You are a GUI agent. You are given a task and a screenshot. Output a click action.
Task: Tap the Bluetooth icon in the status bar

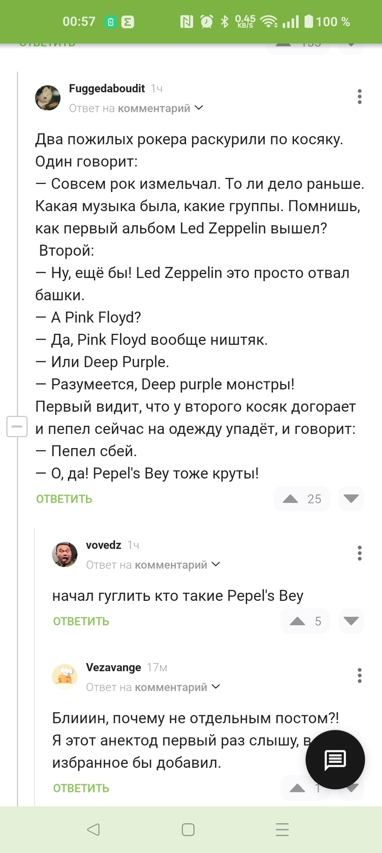[225, 21]
